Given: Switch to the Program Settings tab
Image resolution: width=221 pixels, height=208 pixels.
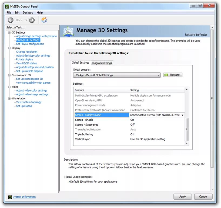Looking at the screenshot, I should pyautogui.click(x=102, y=63).
